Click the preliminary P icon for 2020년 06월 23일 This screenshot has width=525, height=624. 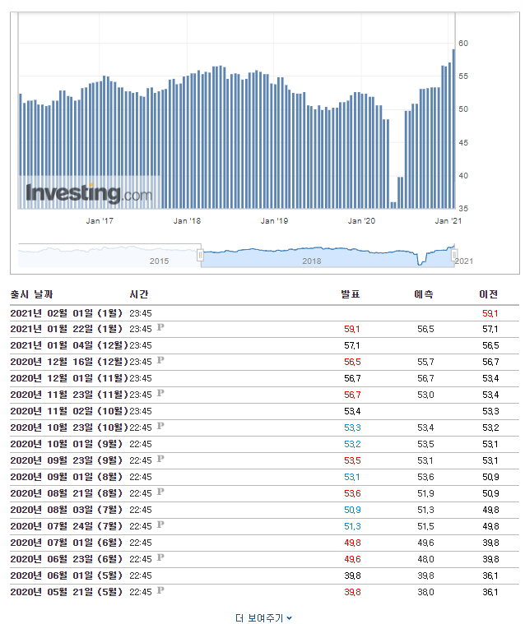(x=160, y=557)
